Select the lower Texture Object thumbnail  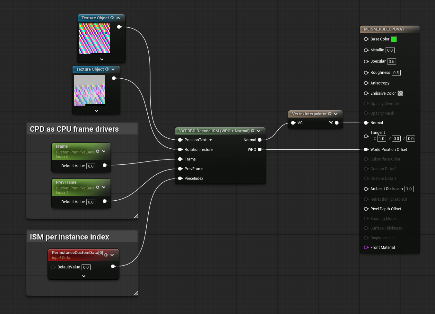point(90,90)
